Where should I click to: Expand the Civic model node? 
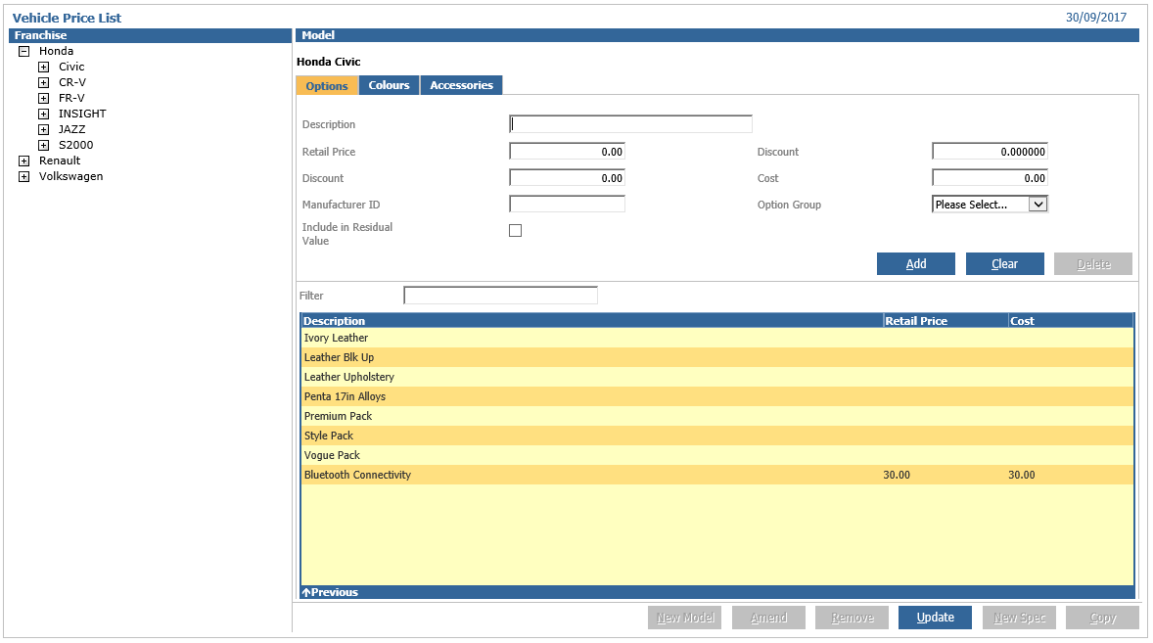pos(44,67)
